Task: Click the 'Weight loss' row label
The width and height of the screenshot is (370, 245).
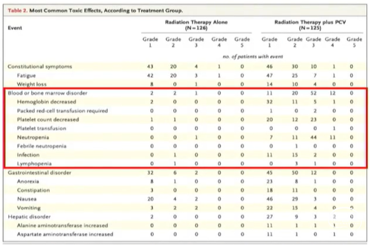Action: (32, 85)
